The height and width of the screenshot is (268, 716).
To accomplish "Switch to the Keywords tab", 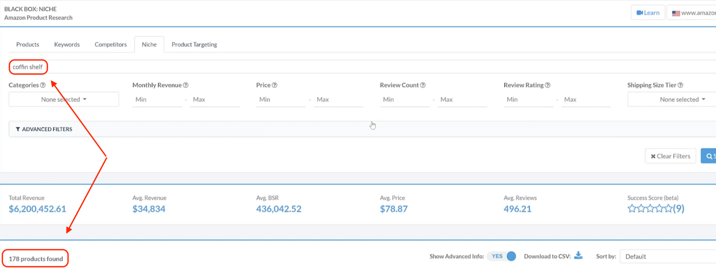I will point(67,44).
